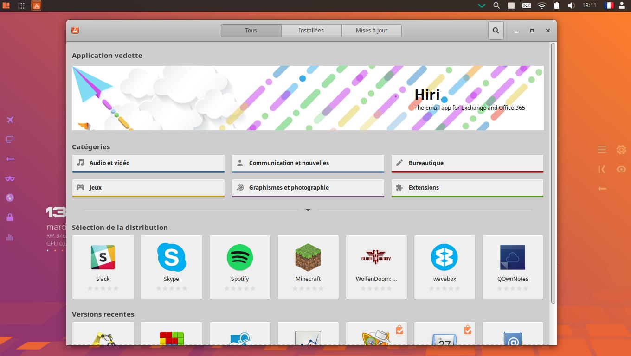The height and width of the screenshot is (356, 631).
Task: Click the left arrow on the right desktop side
Action: (x=602, y=189)
